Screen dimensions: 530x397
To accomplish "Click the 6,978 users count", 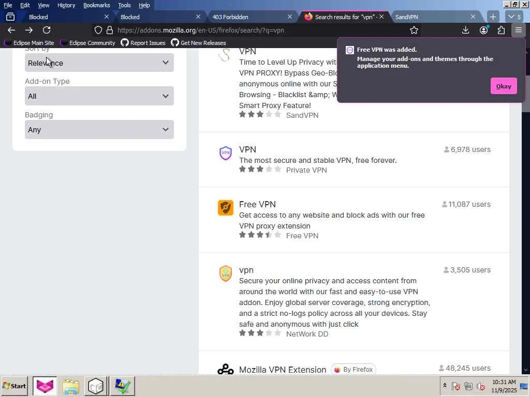I will [x=467, y=149].
